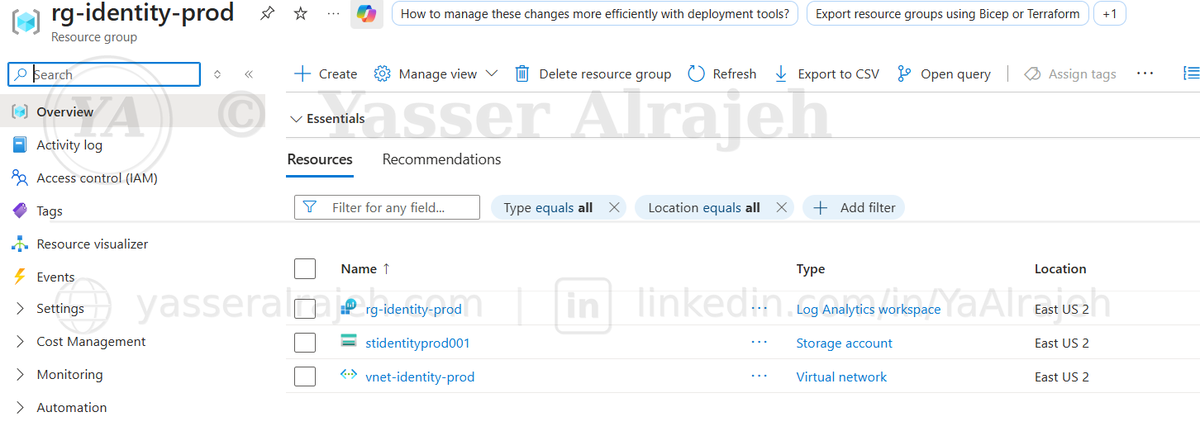Click the Log Analytics workspace resource icon
The width and height of the screenshot is (1200, 431).
point(349,307)
